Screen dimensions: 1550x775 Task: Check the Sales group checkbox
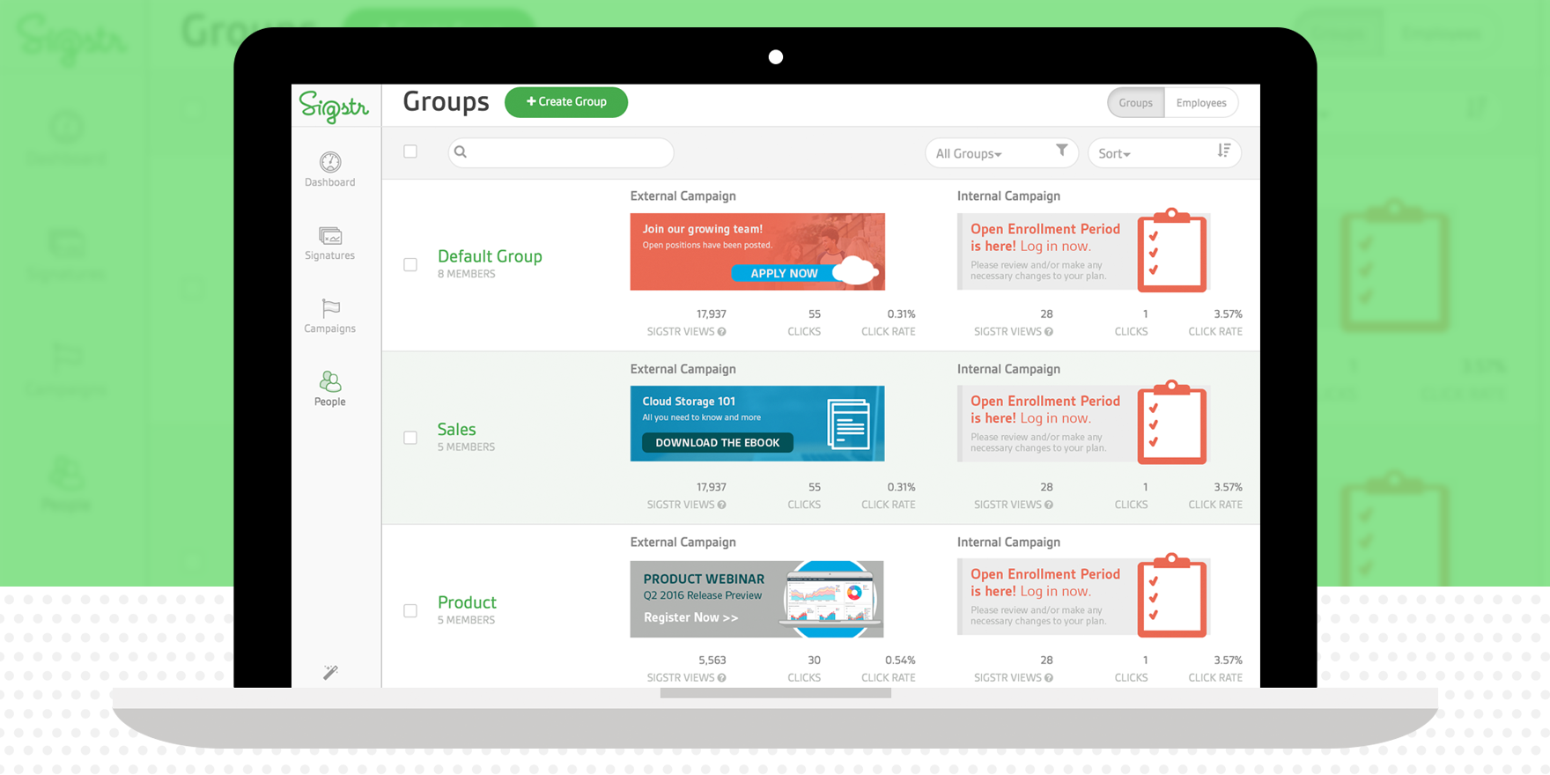pos(410,438)
